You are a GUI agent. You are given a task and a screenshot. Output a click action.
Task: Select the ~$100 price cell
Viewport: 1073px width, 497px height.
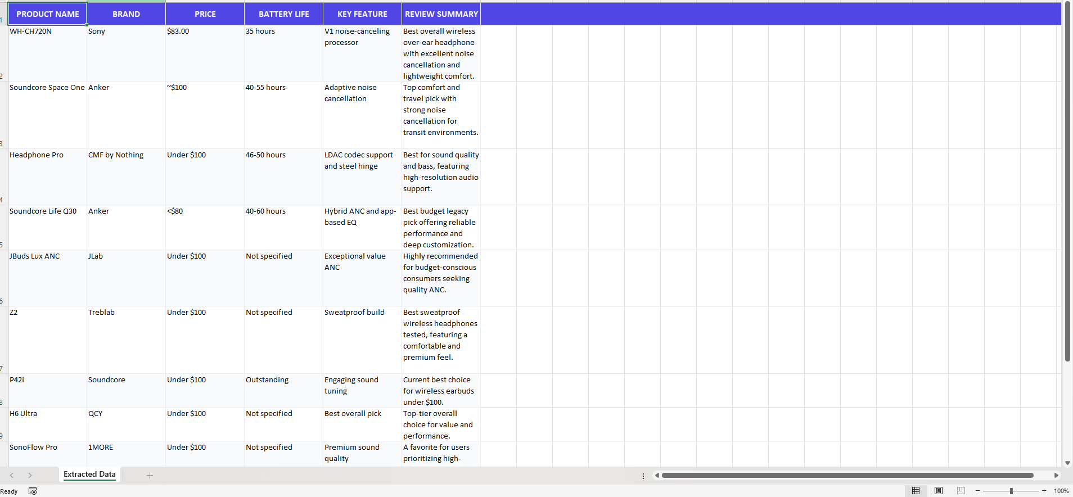tap(205, 115)
